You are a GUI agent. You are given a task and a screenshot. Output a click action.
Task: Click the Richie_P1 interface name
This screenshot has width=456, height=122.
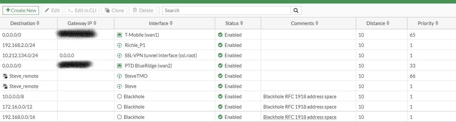pyautogui.click(x=135, y=45)
